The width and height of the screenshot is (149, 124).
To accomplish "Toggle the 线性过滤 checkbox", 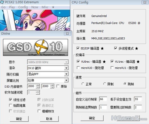I will (11, 100).
